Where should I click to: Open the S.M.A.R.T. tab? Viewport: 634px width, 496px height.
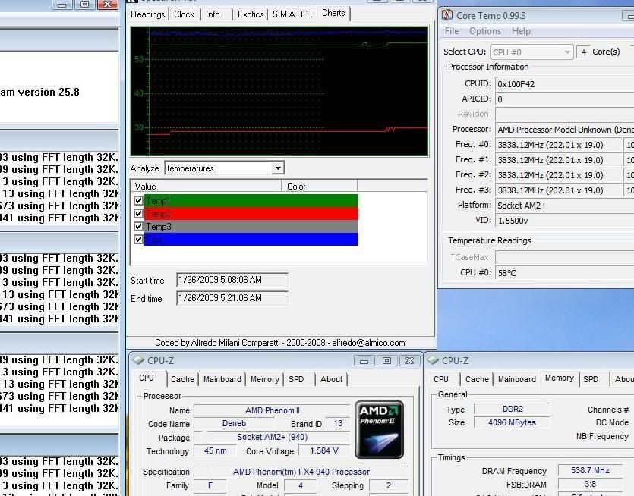[x=292, y=14]
